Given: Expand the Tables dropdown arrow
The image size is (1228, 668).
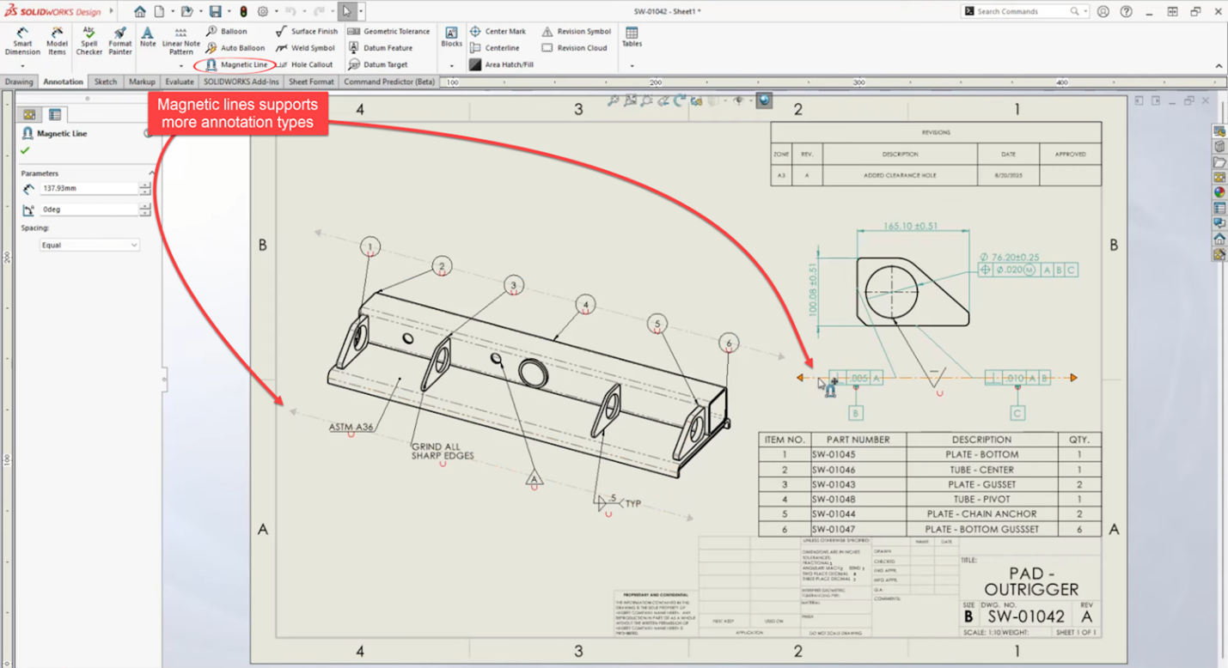Looking at the screenshot, I should point(632,66).
